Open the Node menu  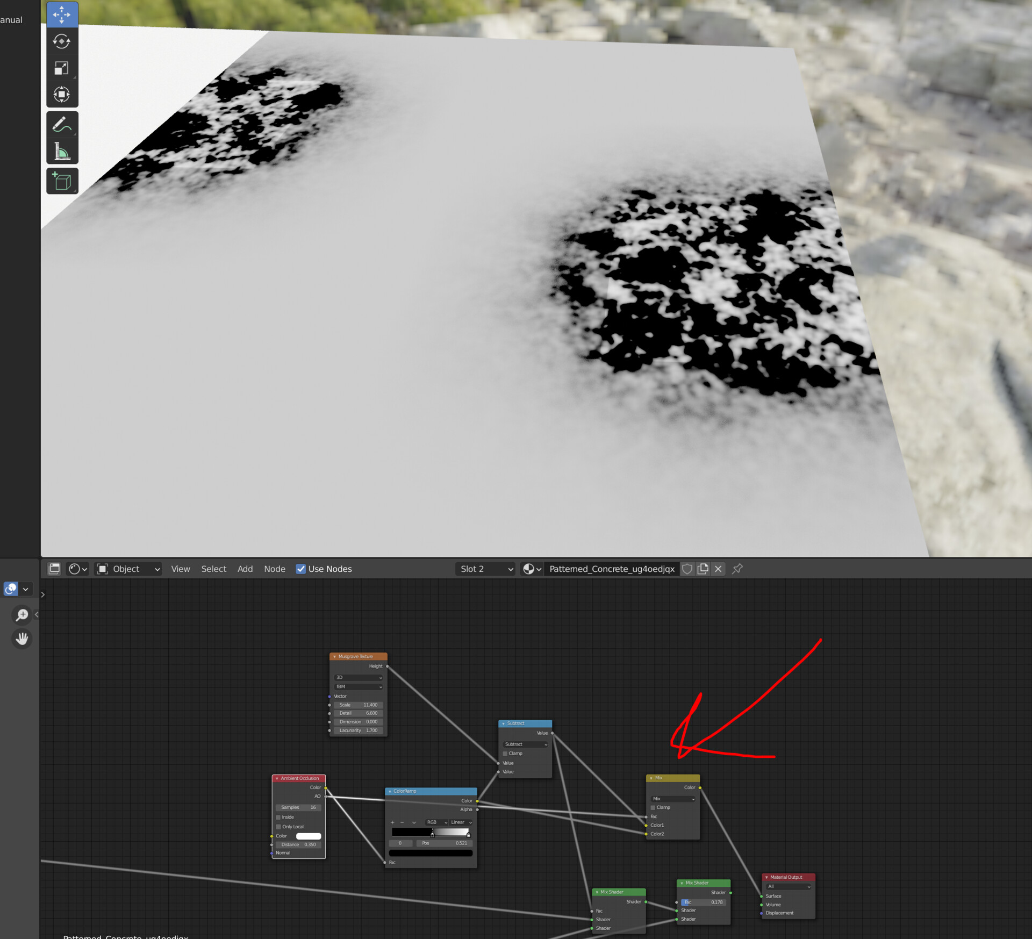[x=275, y=569]
